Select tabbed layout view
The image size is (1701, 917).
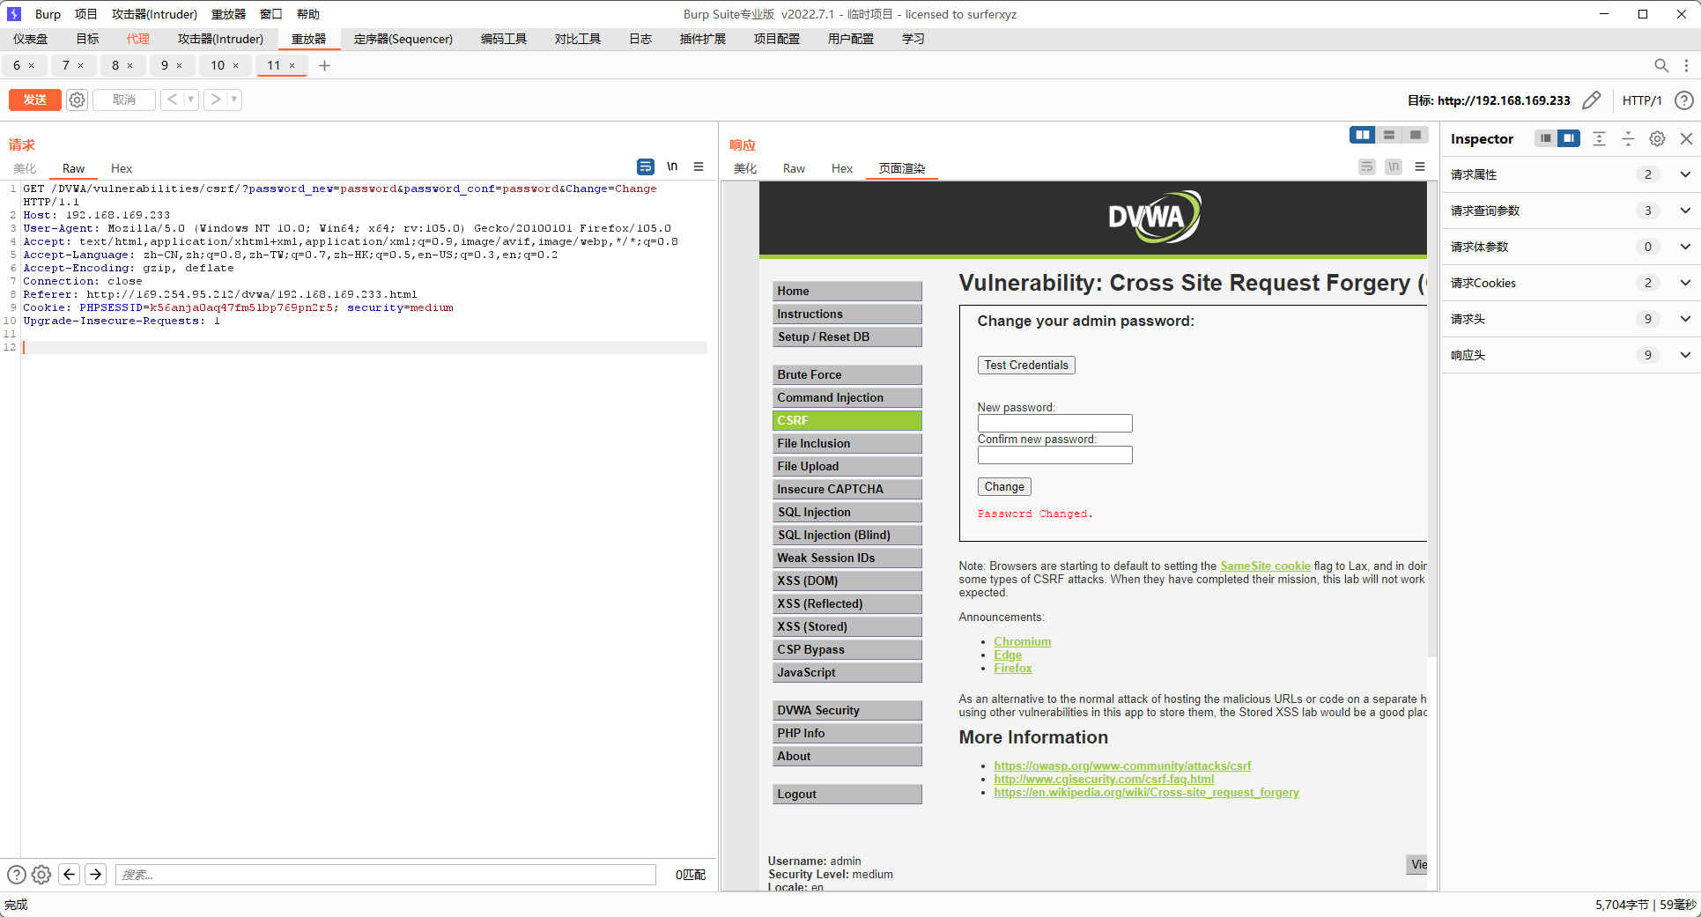click(x=1415, y=135)
